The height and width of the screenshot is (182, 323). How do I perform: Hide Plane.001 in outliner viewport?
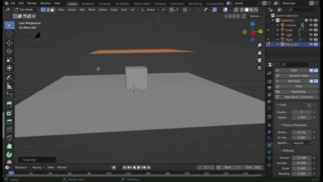tap(311, 44)
